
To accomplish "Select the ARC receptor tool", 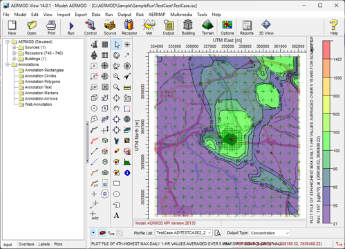I will click(94, 215).
